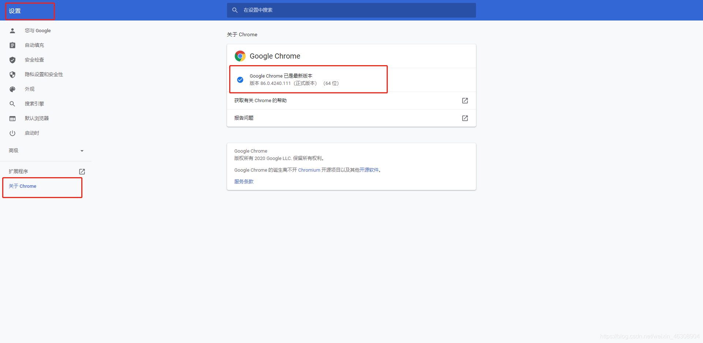Image resolution: width=703 pixels, height=343 pixels.
Task: Click the Google Chrome logo
Action: point(240,56)
